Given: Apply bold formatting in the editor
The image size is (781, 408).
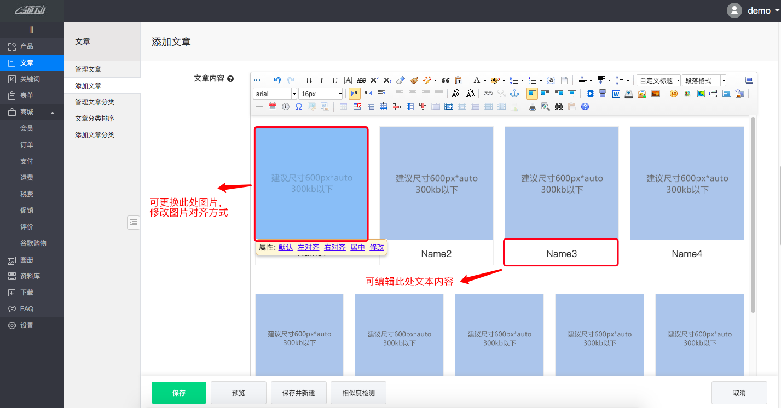Looking at the screenshot, I should (x=309, y=80).
